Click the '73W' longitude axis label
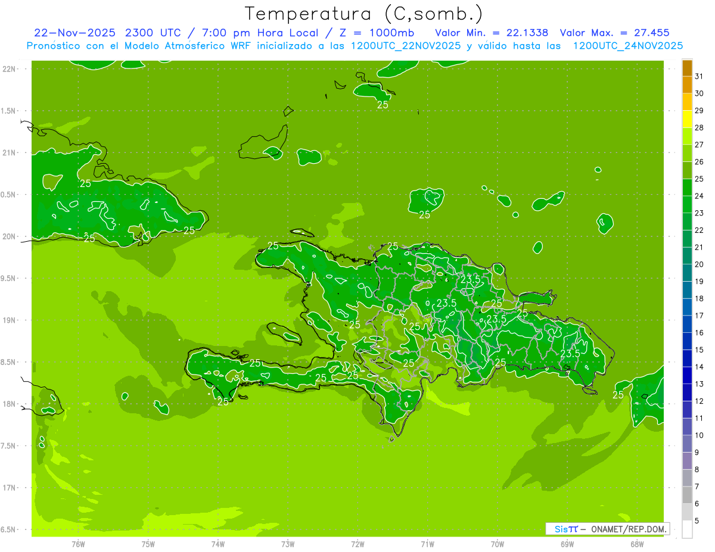This screenshot has width=715, height=552. click(288, 544)
